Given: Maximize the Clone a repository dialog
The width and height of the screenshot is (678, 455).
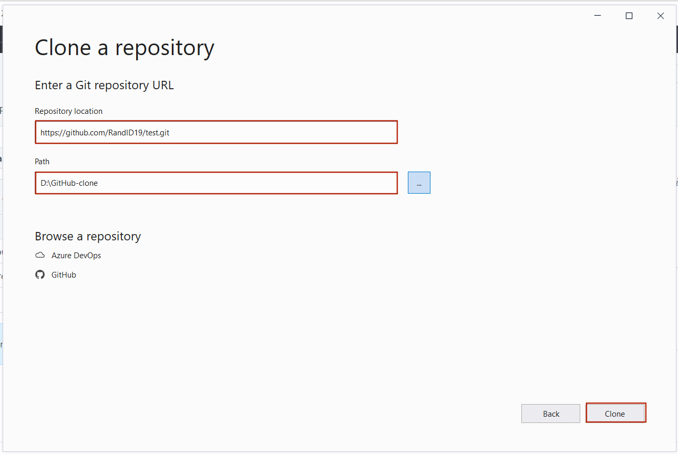Looking at the screenshot, I should click(x=629, y=16).
